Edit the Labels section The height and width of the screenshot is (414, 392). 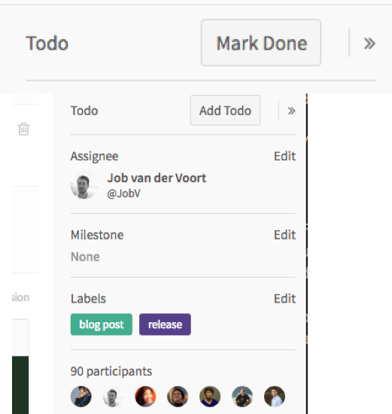click(x=284, y=299)
